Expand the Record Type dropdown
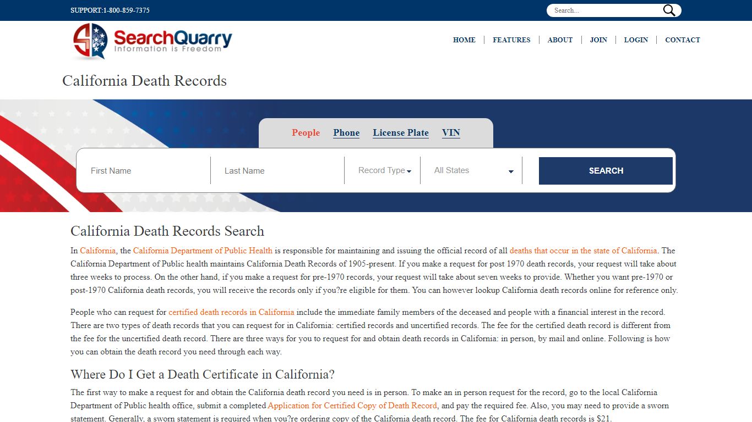This screenshot has height=422, width=752. (x=384, y=171)
